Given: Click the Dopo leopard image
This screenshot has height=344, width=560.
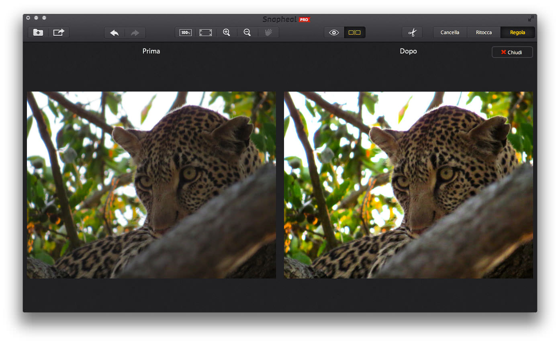Looking at the screenshot, I should pyautogui.click(x=408, y=185).
